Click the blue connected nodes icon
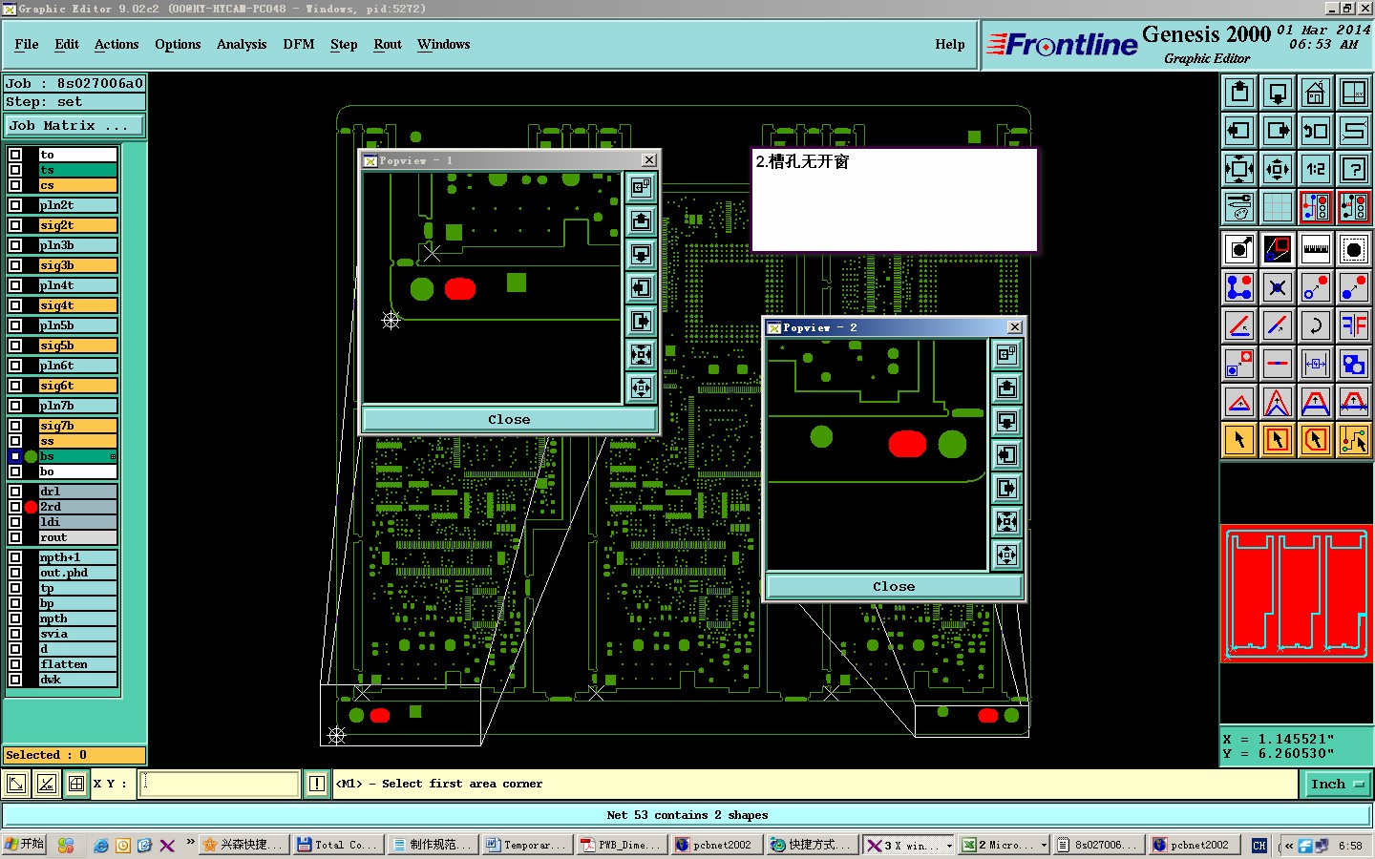The height and width of the screenshot is (859, 1375). point(1239,287)
